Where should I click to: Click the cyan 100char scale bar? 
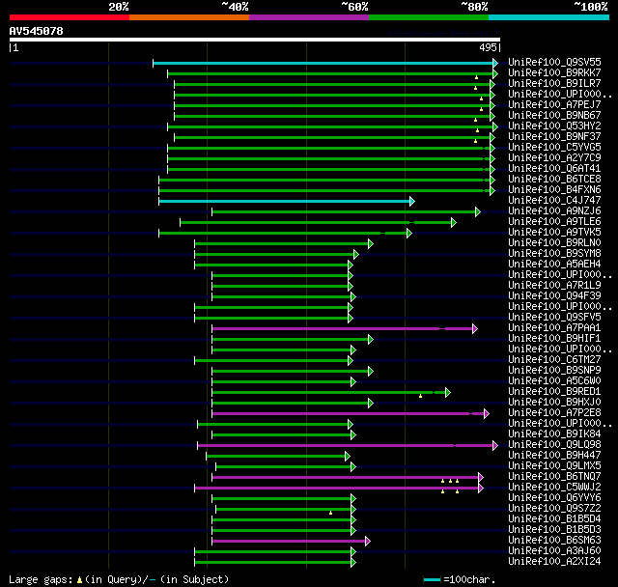(x=432, y=579)
